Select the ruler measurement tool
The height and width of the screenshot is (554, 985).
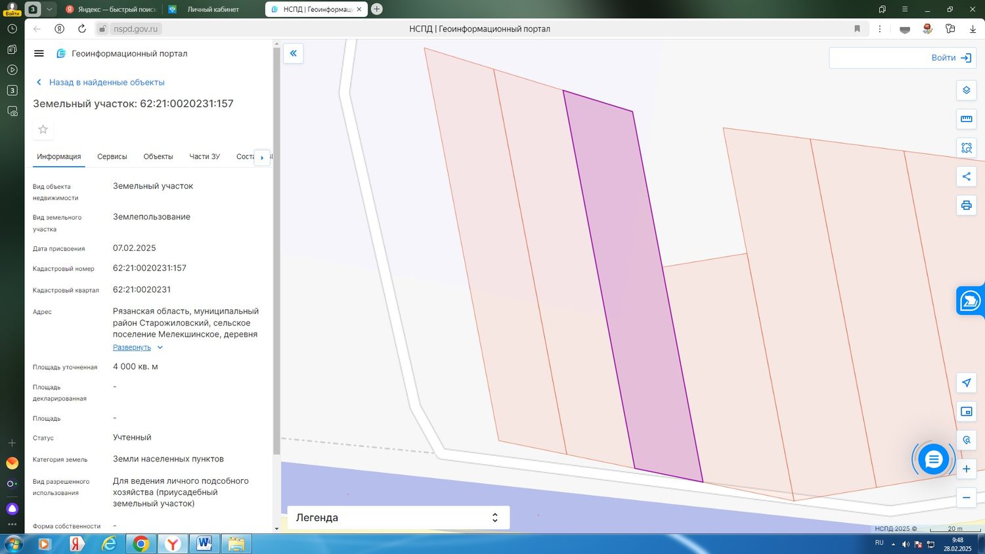click(x=966, y=119)
